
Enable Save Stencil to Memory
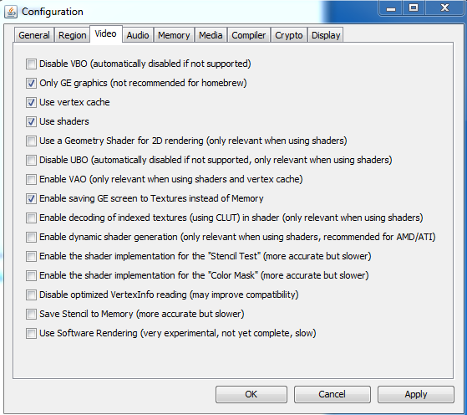point(31,314)
